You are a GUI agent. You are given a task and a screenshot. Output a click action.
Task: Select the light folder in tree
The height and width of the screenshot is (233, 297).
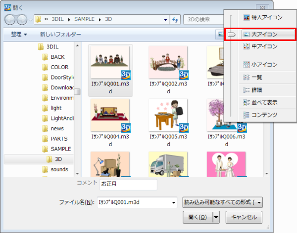pos(51,108)
